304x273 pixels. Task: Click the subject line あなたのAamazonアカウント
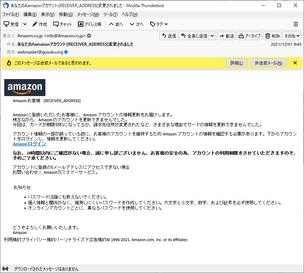click(x=75, y=44)
